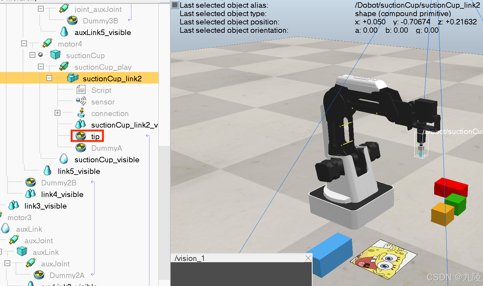Click the link arrow next to Dummy2B
The height and width of the screenshot is (286, 483).
[x=93, y=182]
